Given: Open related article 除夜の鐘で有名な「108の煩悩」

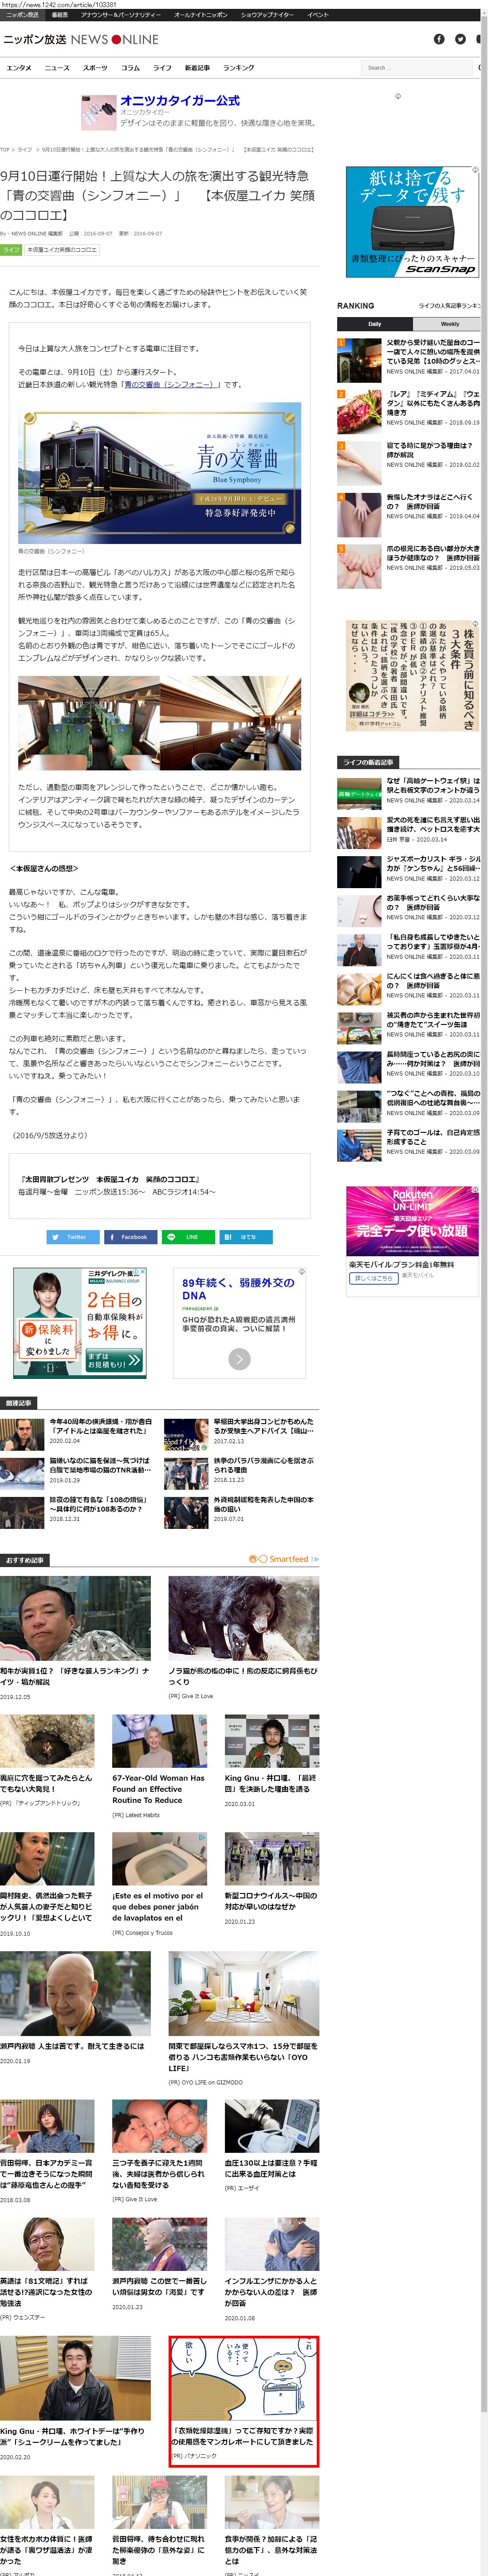Looking at the screenshot, I should tap(99, 1503).
